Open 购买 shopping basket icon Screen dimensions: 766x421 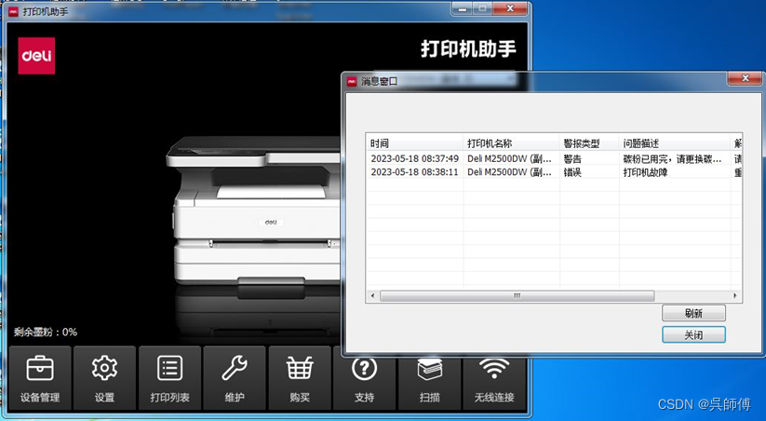click(300, 378)
